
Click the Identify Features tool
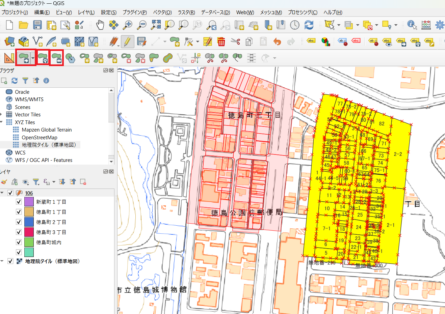(412, 25)
